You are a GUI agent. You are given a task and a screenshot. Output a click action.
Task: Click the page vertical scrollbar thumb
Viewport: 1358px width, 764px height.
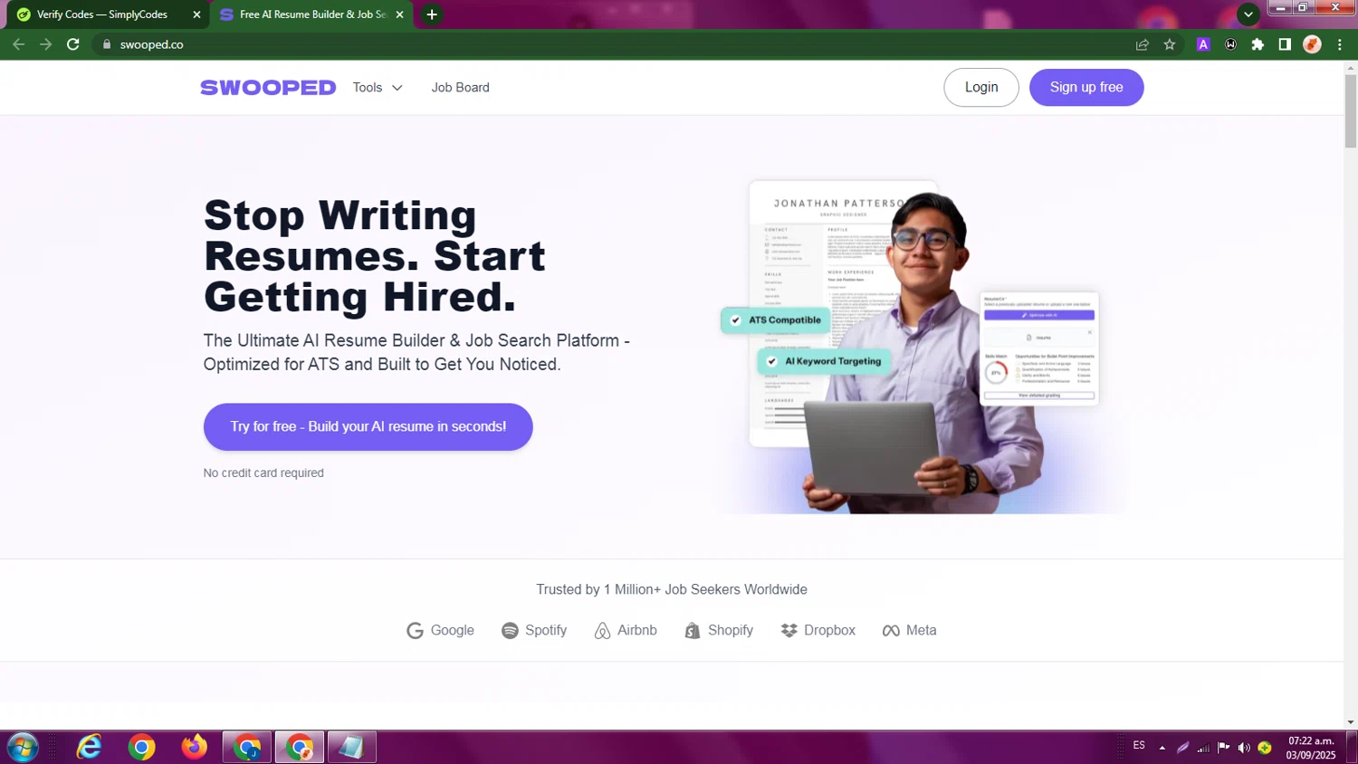click(1351, 111)
